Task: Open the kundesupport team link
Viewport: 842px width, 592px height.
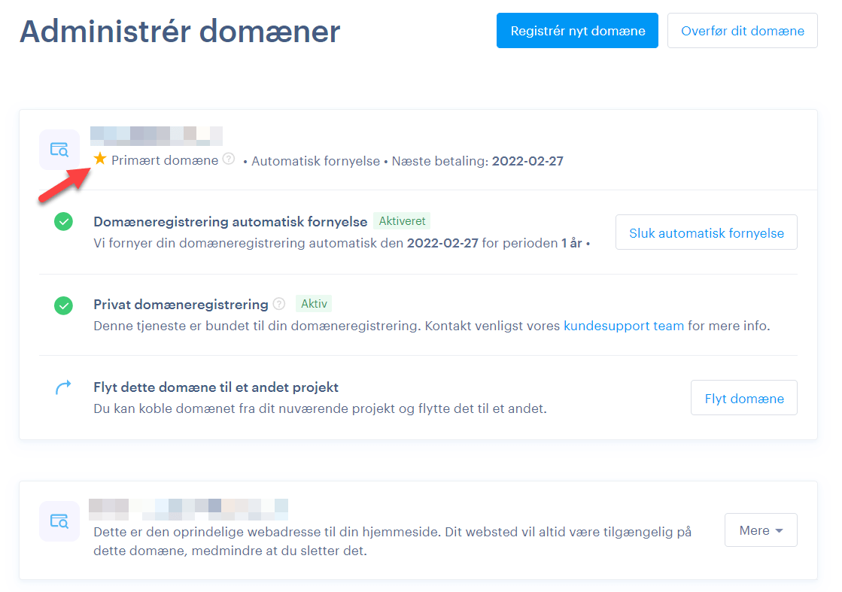Action: click(x=623, y=326)
